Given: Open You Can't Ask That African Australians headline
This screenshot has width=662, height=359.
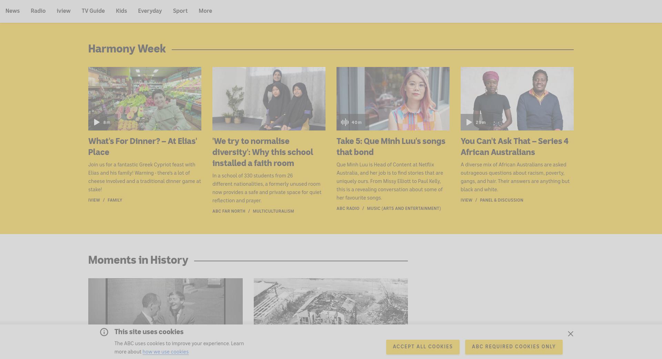Looking at the screenshot, I should [x=514, y=147].
